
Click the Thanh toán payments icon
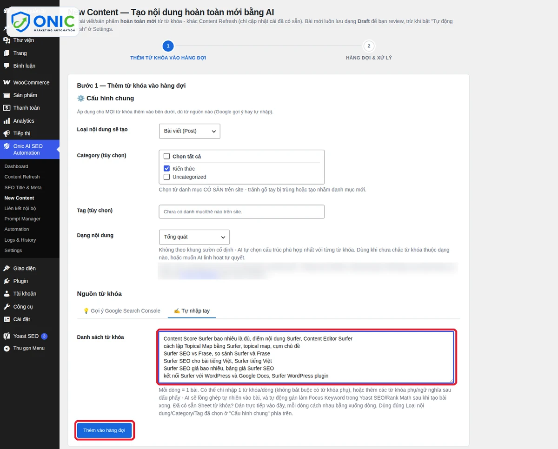[x=7, y=108]
